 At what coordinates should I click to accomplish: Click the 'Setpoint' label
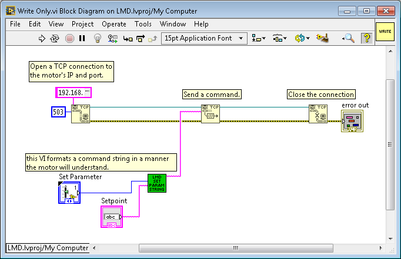[114, 201]
